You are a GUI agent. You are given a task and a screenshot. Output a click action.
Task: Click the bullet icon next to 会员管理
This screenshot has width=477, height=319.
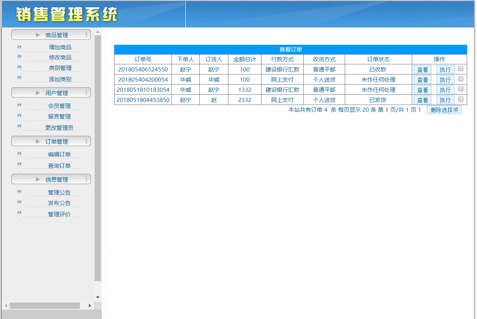click(19, 105)
